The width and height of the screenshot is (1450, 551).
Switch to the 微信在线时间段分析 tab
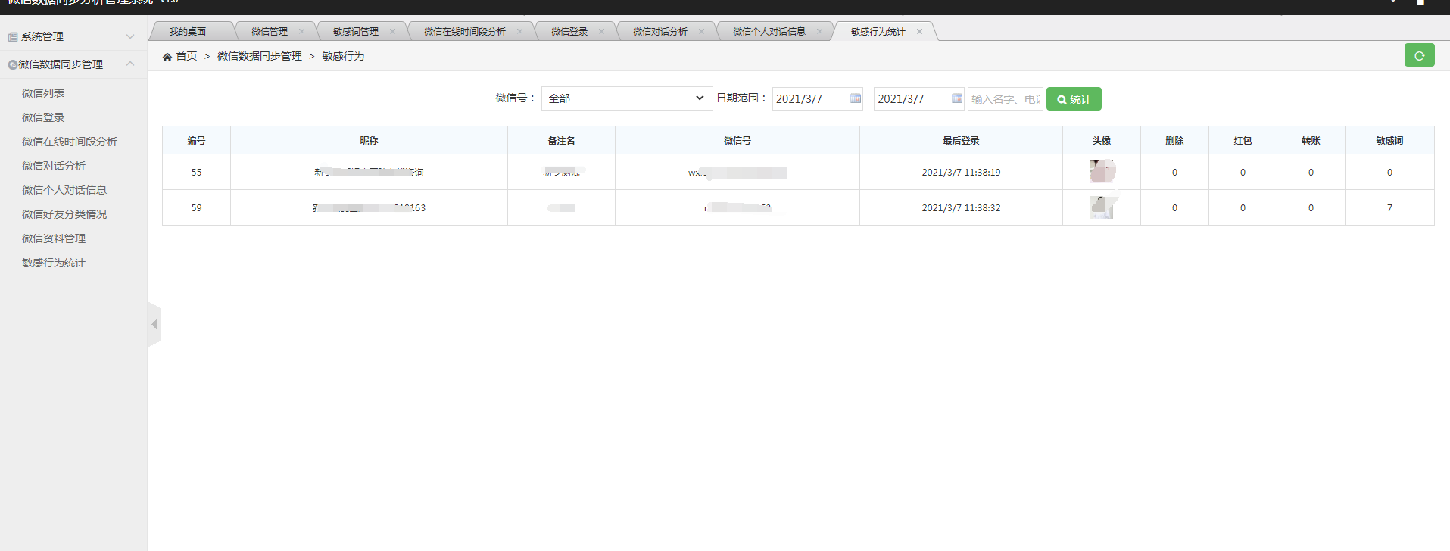pyautogui.click(x=465, y=31)
